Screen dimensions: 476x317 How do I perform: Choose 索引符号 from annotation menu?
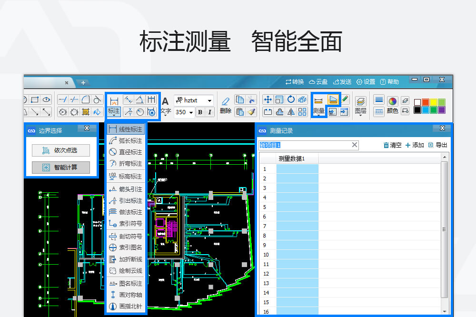[x=126, y=224]
